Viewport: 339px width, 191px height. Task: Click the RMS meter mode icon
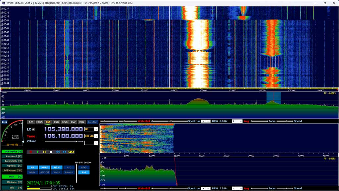(x=4, y=122)
